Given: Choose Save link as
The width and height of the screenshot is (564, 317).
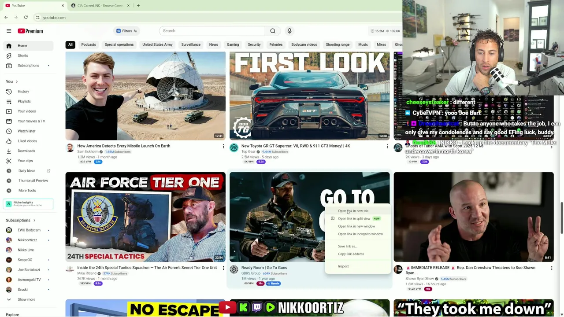Looking at the screenshot, I should pos(357,247).
